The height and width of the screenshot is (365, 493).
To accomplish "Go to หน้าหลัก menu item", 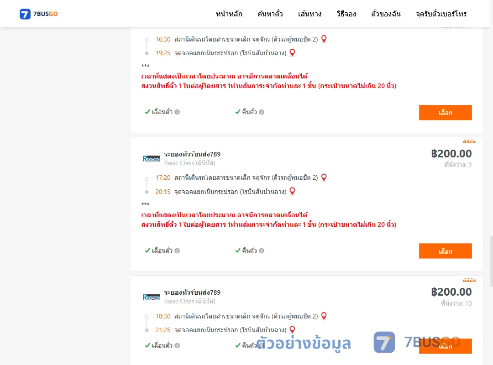I will tap(229, 14).
